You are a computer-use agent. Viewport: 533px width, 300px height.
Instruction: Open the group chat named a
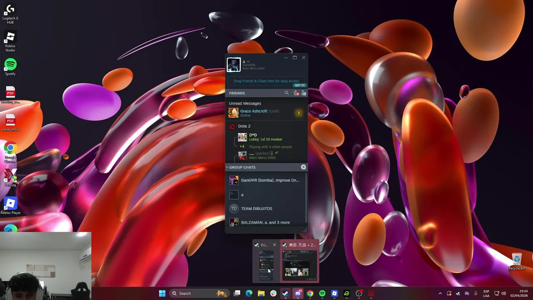(265, 195)
